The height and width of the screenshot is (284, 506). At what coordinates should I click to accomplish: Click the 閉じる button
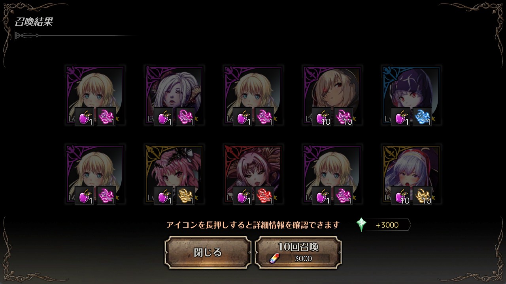(x=208, y=252)
